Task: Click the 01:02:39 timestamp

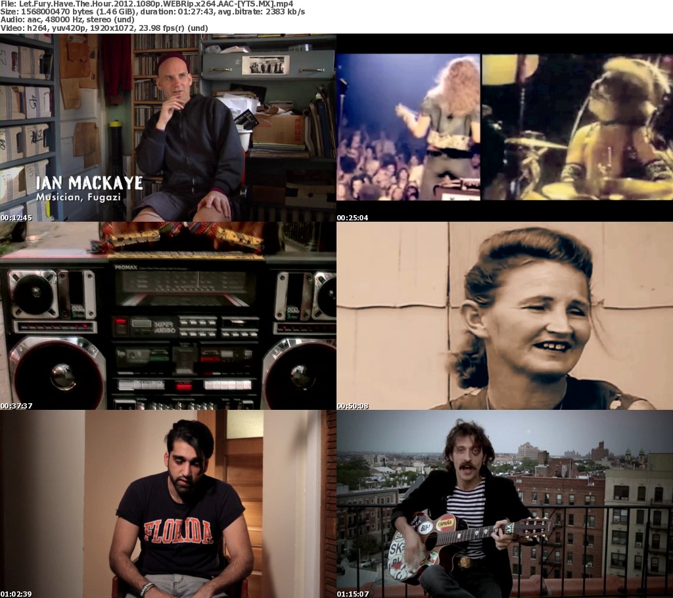Action: point(16,593)
